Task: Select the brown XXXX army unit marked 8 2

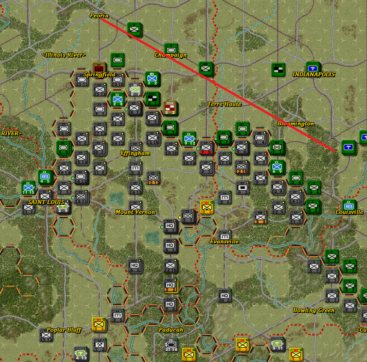Action: (170, 108)
